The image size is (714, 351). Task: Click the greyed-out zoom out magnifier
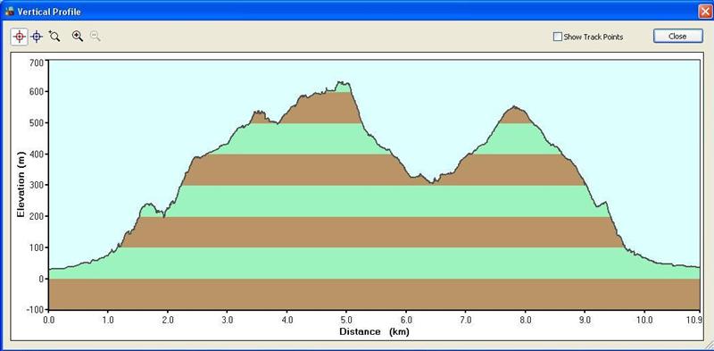95,37
